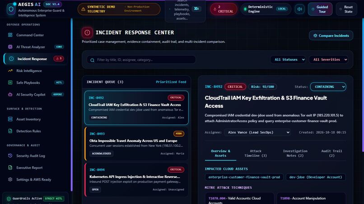Open AI Threat Analyzer page
The height and width of the screenshot is (204, 364).
coord(35,47)
